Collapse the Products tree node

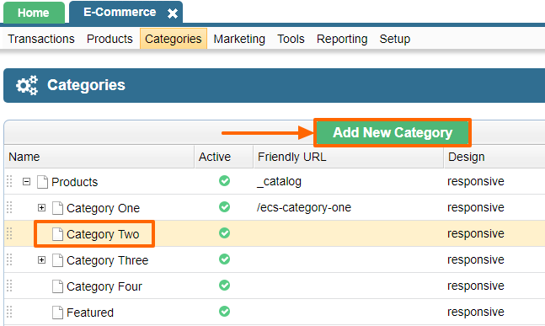[26, 181]
